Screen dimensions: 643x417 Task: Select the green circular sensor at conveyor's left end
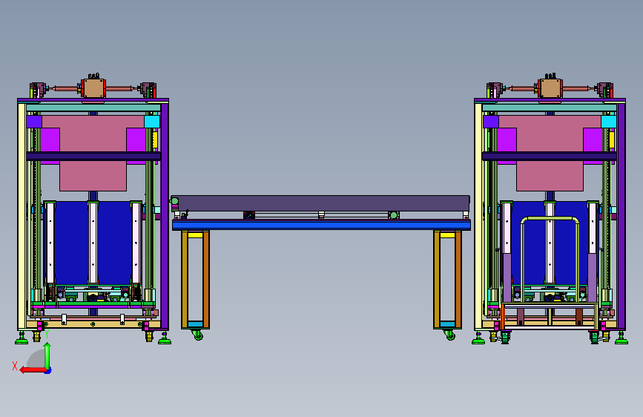pos(175,201)
